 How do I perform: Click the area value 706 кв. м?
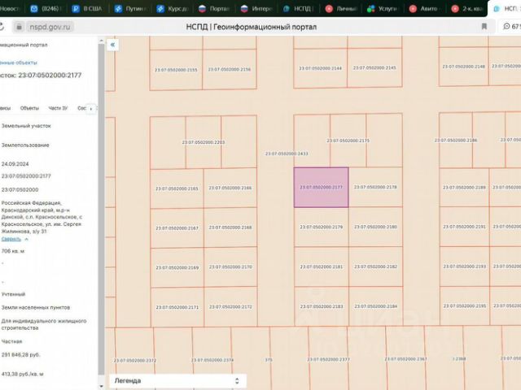[13, 251]
